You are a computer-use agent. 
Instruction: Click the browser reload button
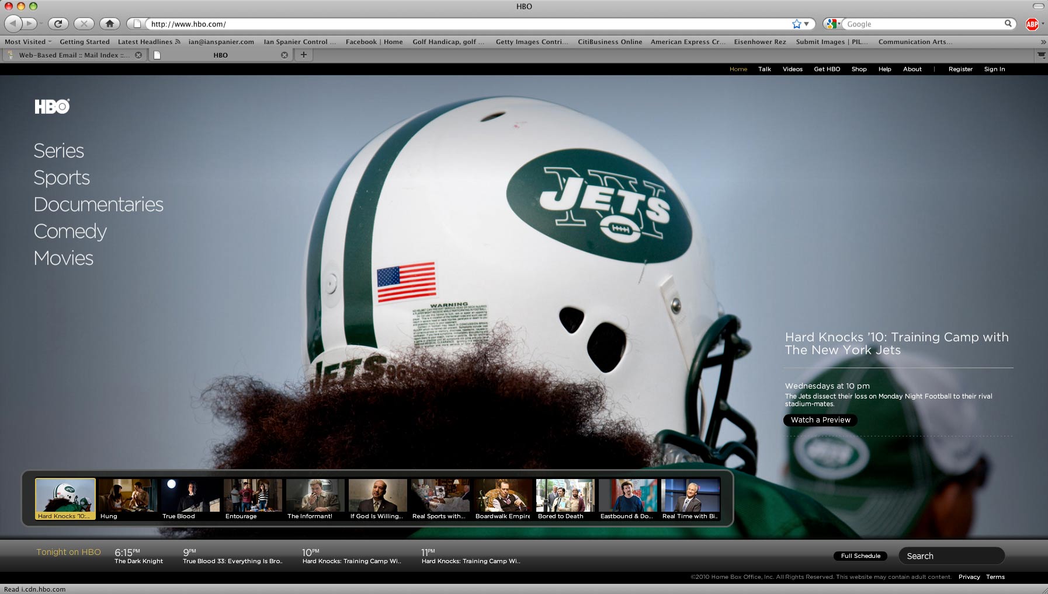click(58, 24)
